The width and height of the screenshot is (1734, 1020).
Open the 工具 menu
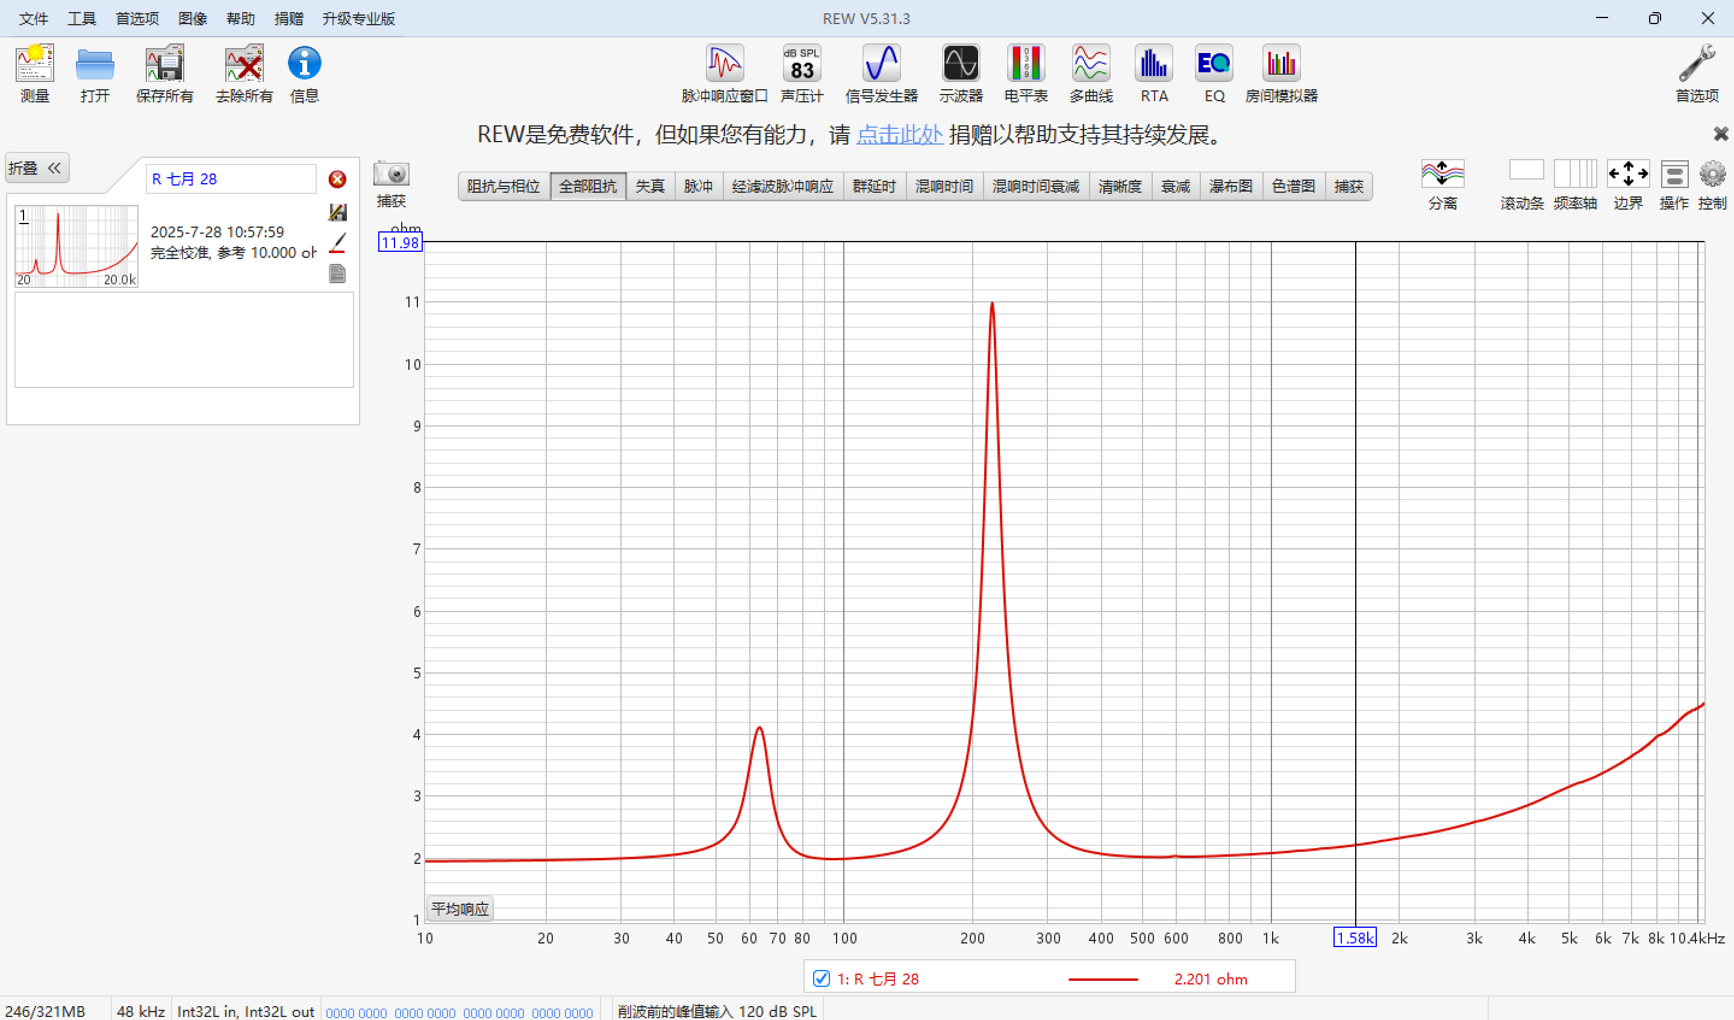82,19
